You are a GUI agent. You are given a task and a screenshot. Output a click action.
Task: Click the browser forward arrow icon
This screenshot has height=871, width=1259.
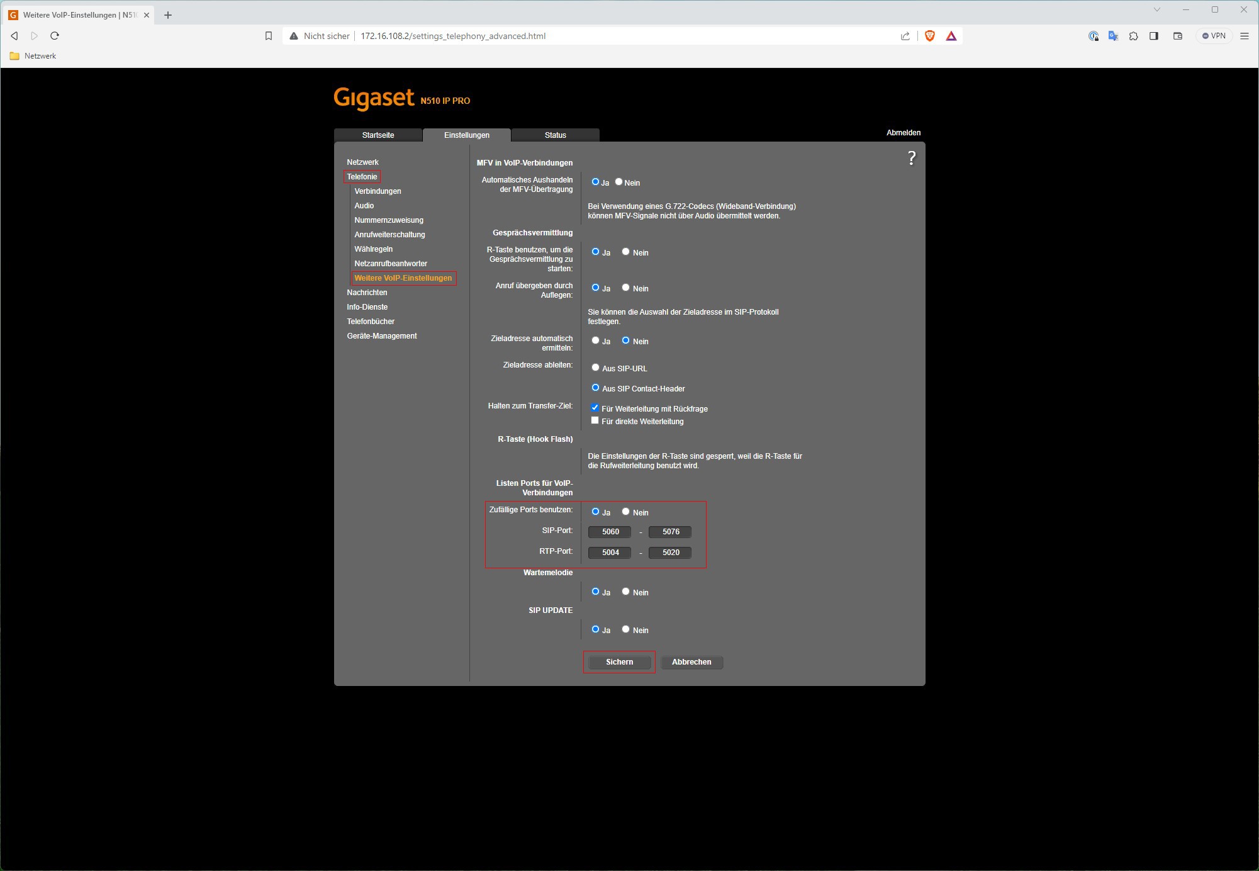[35, 36]
